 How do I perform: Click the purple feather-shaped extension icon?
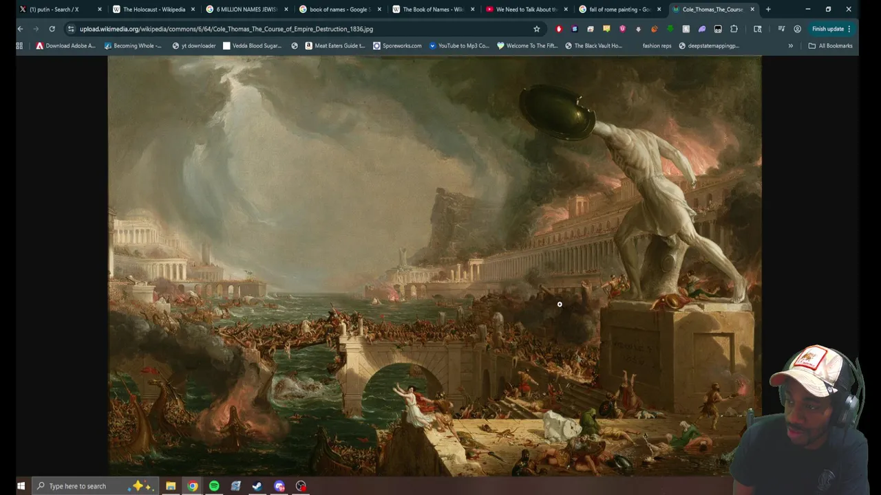point(702,29)
